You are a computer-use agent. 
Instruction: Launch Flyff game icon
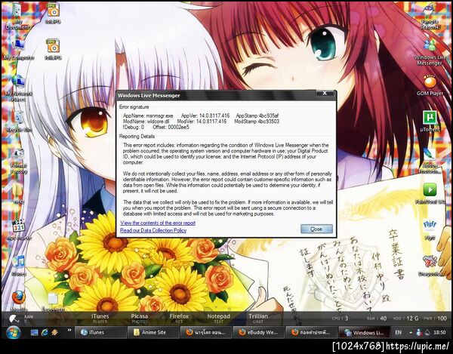(430, 230)
